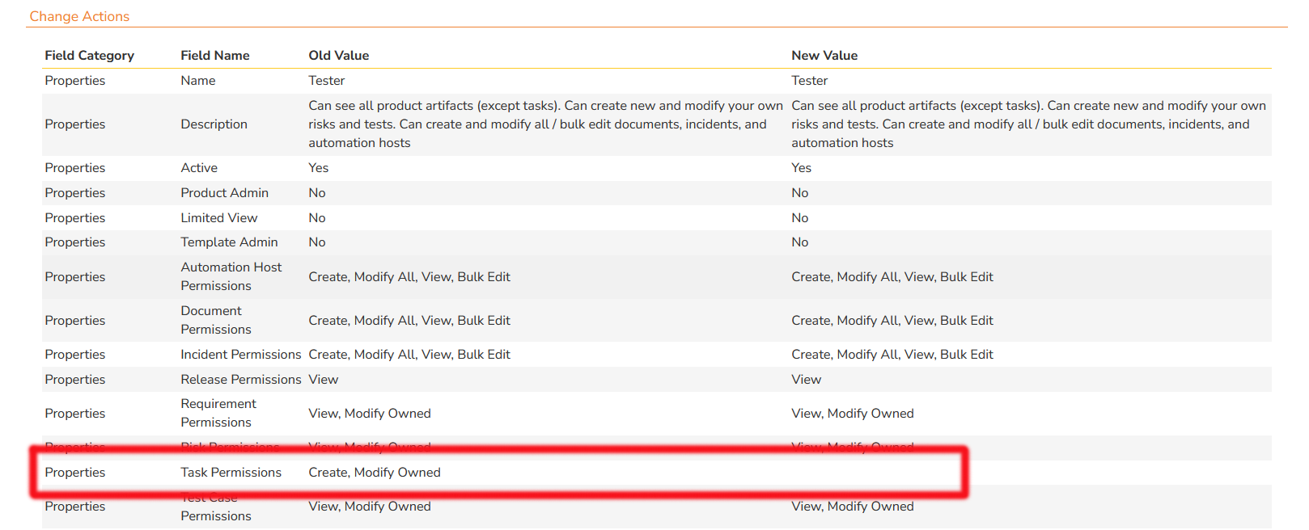Click the Old Value column header
This screenshot has width=1309, height=530.
(x=338, y=55)
